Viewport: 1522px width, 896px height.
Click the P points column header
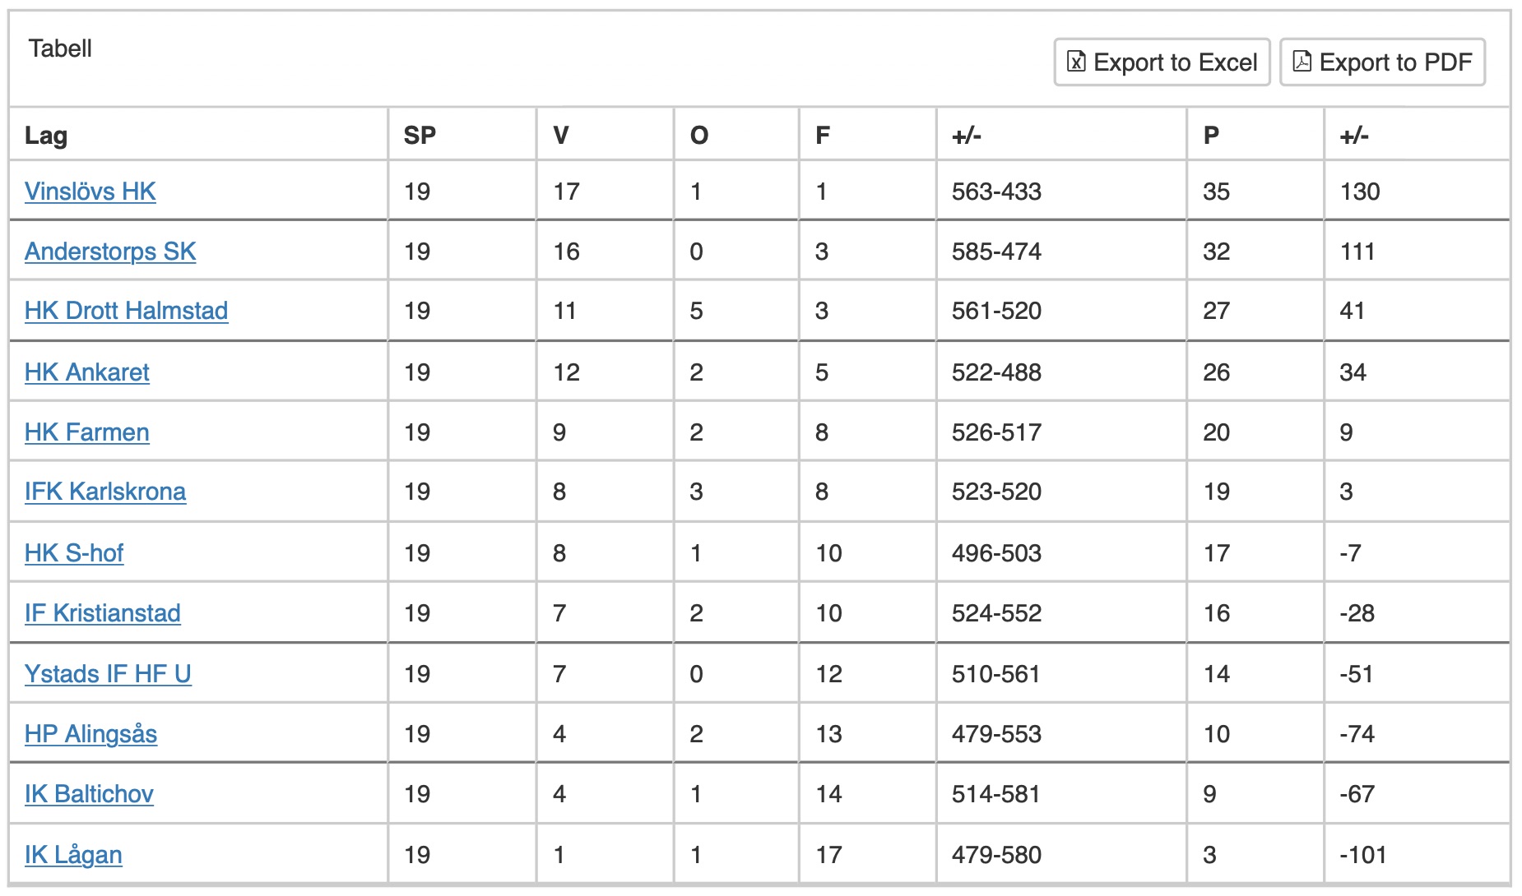click(x=1211, y=136)
